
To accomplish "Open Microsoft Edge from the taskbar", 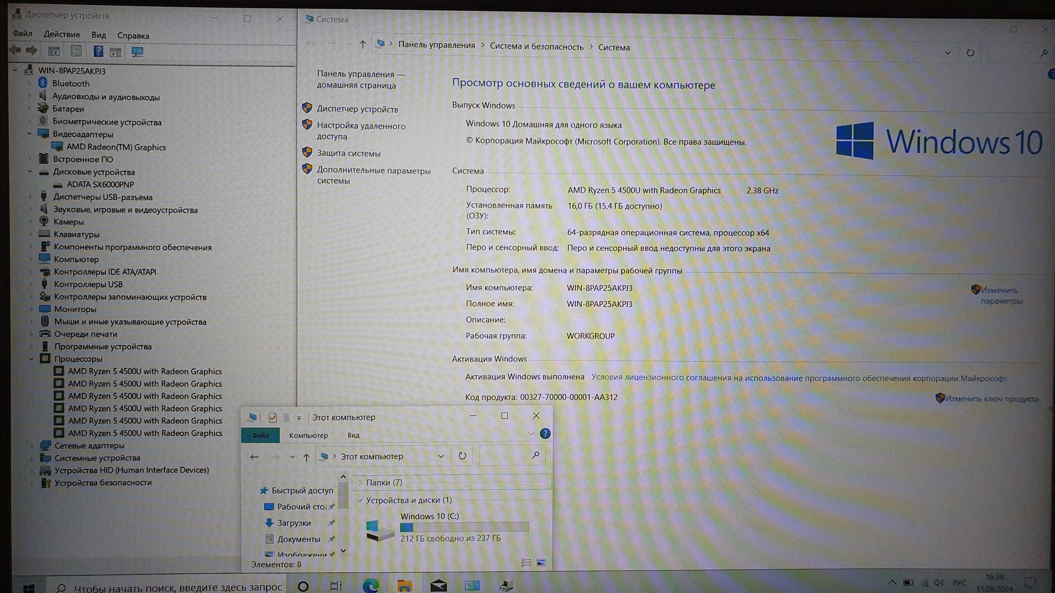I will [370, 586].
